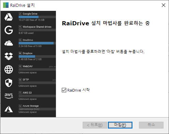Click the Dropbox usage bar
The width and height of the screenshot is (169, 134).
(37, 56)
